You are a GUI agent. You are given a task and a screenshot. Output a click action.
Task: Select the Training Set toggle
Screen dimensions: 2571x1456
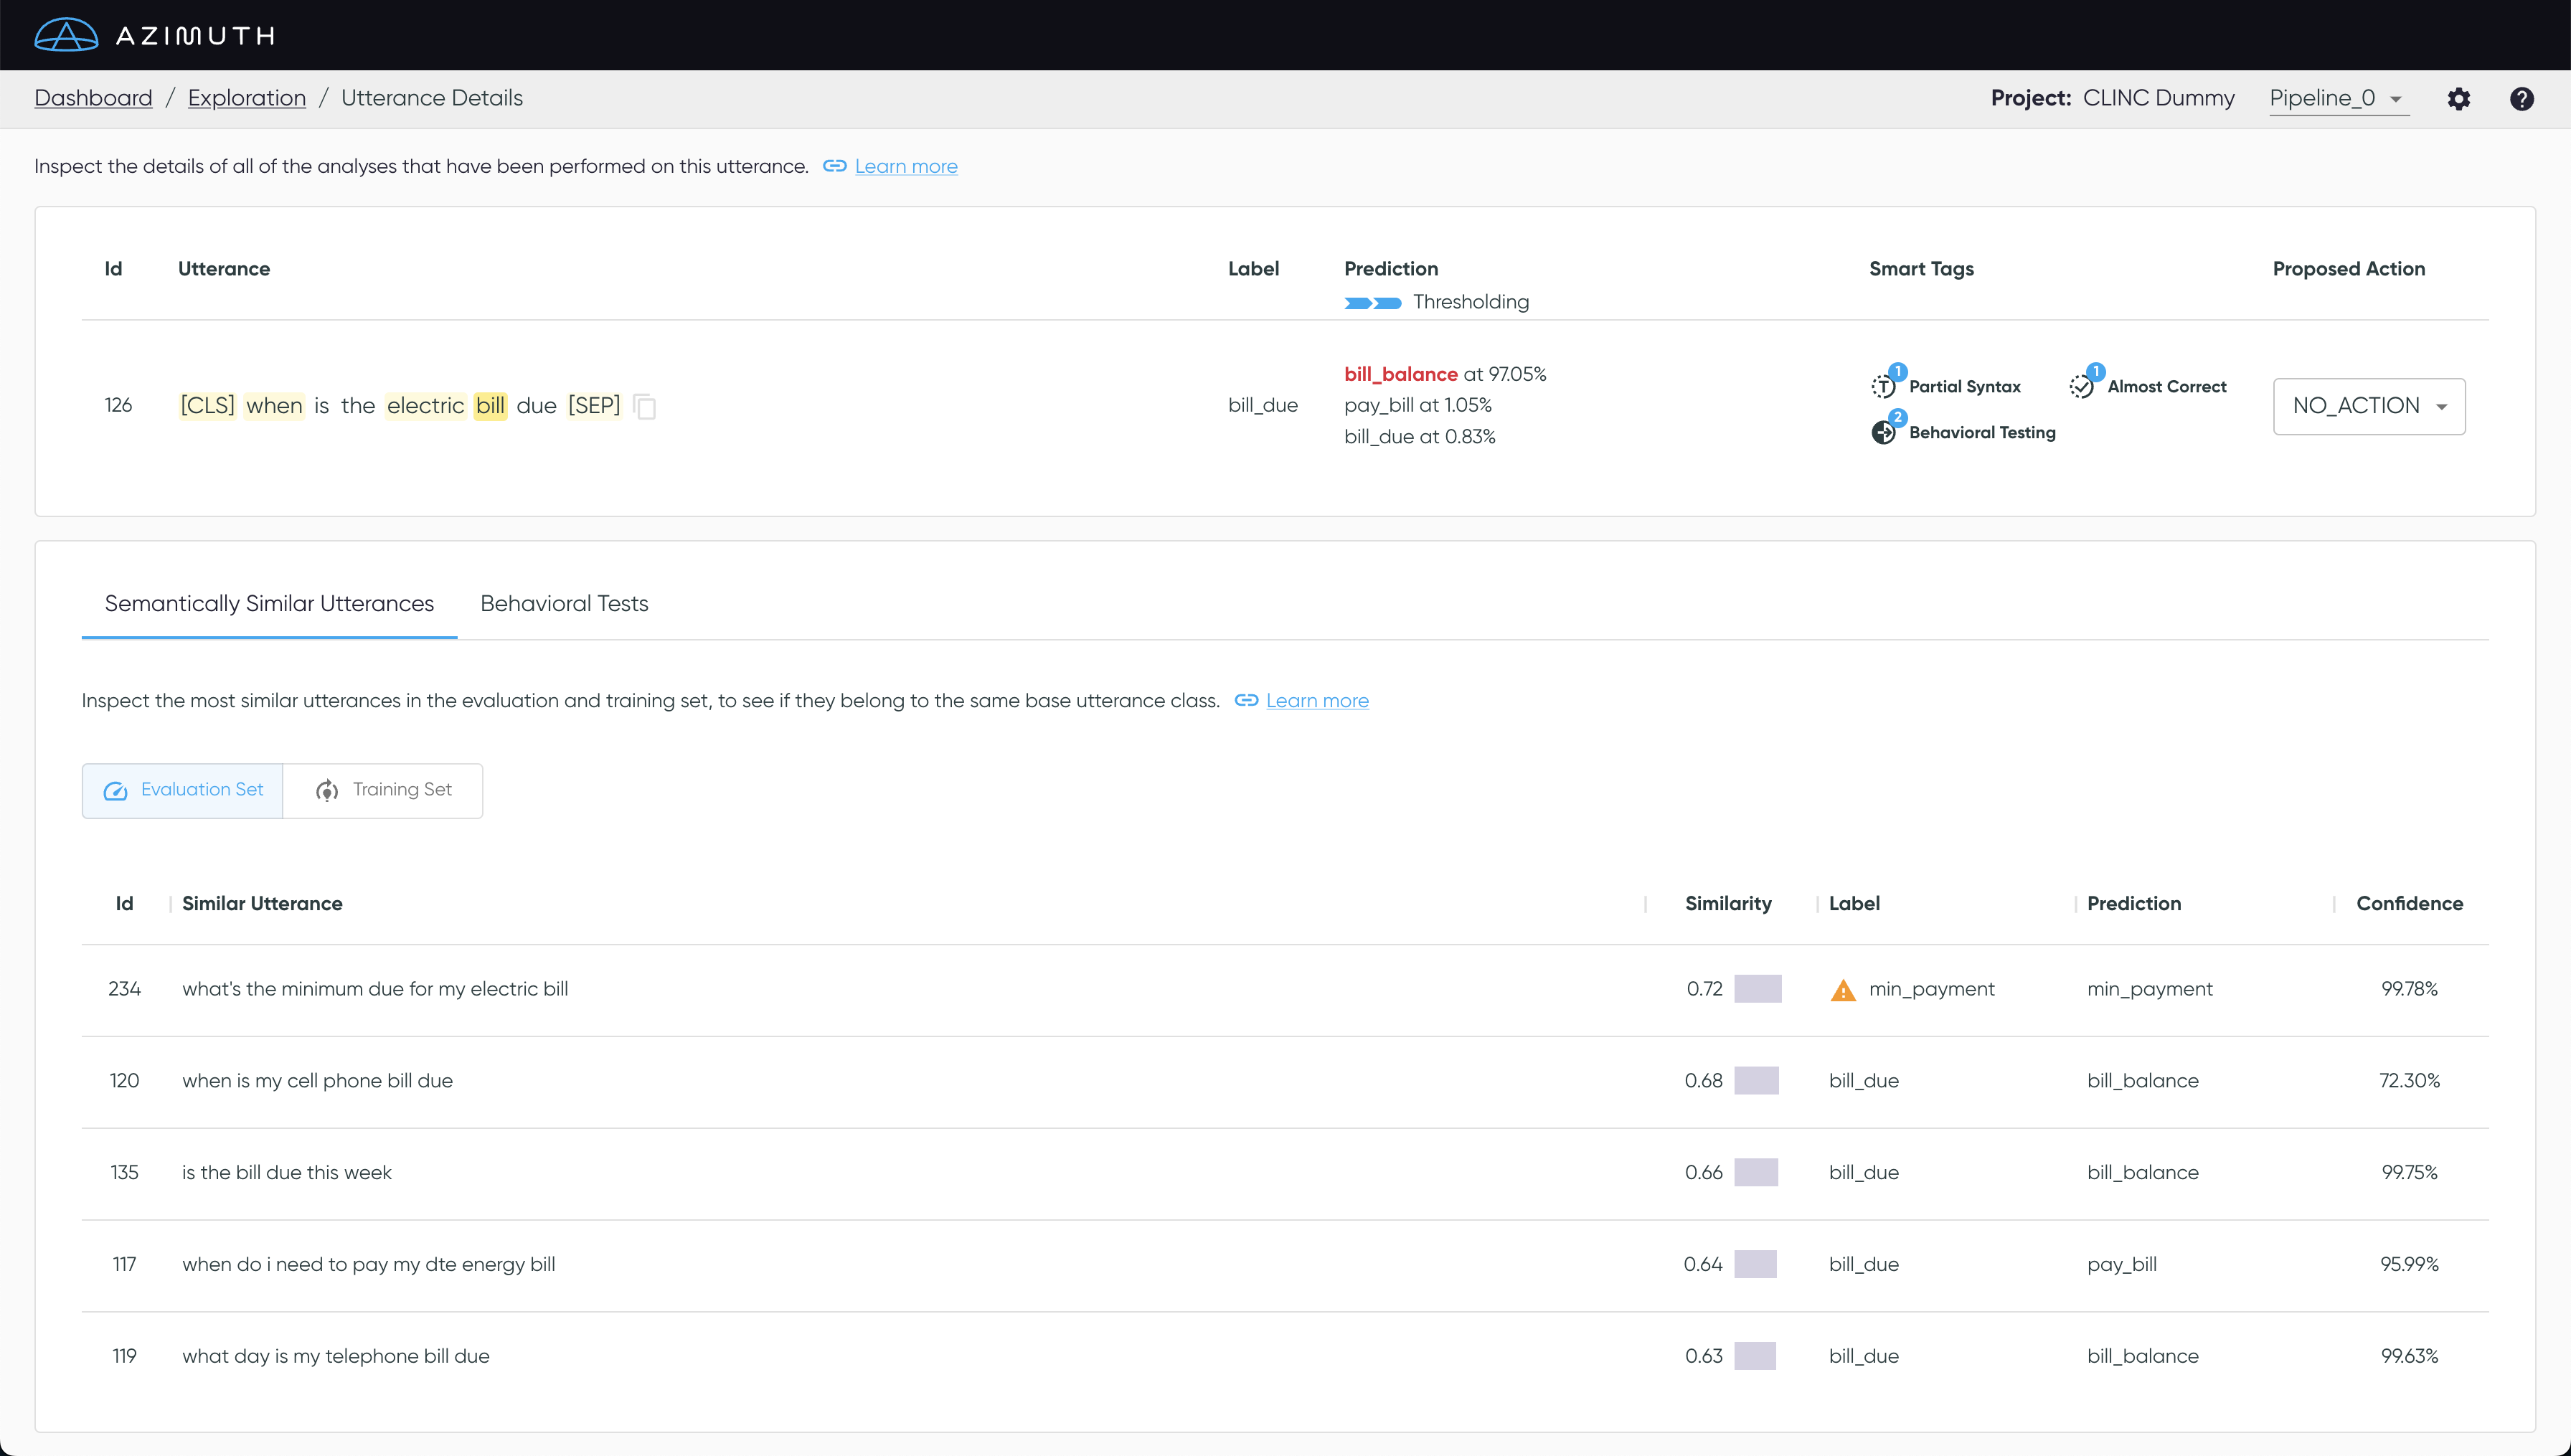coord(383,791)
